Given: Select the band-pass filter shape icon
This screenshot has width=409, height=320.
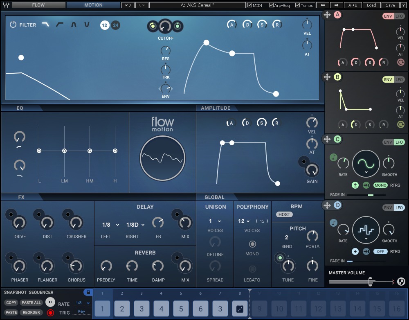Looking at the screenshot, I should (74, 25).
